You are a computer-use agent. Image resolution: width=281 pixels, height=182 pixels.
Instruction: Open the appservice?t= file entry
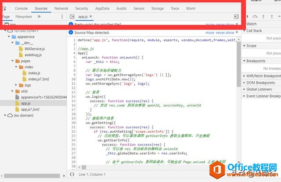[x=44, y=97]
